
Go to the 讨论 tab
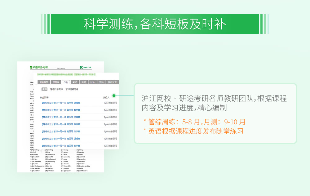click(x=92, y=82)
